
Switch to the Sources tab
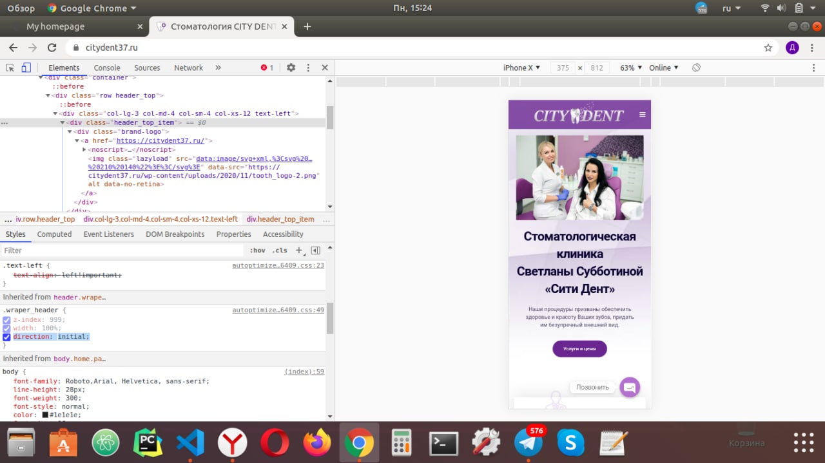[x=147, y=68]
